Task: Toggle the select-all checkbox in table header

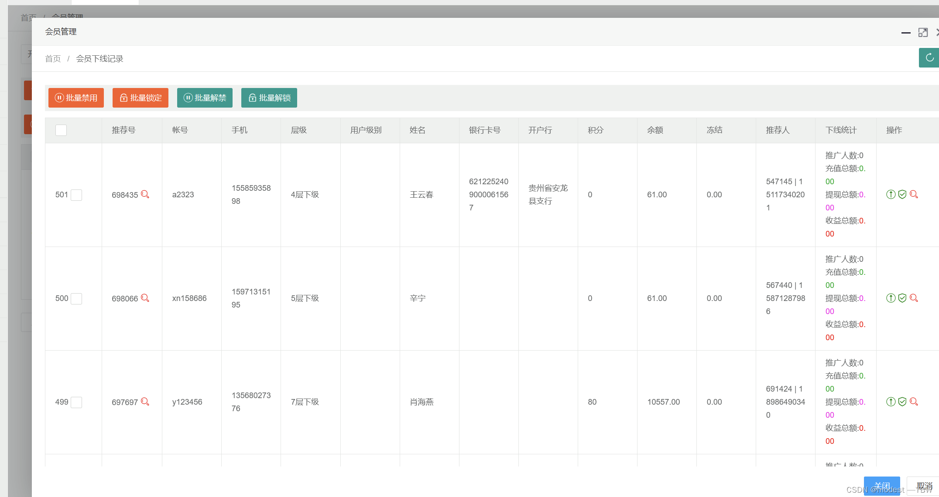Action: pos(61,130)
